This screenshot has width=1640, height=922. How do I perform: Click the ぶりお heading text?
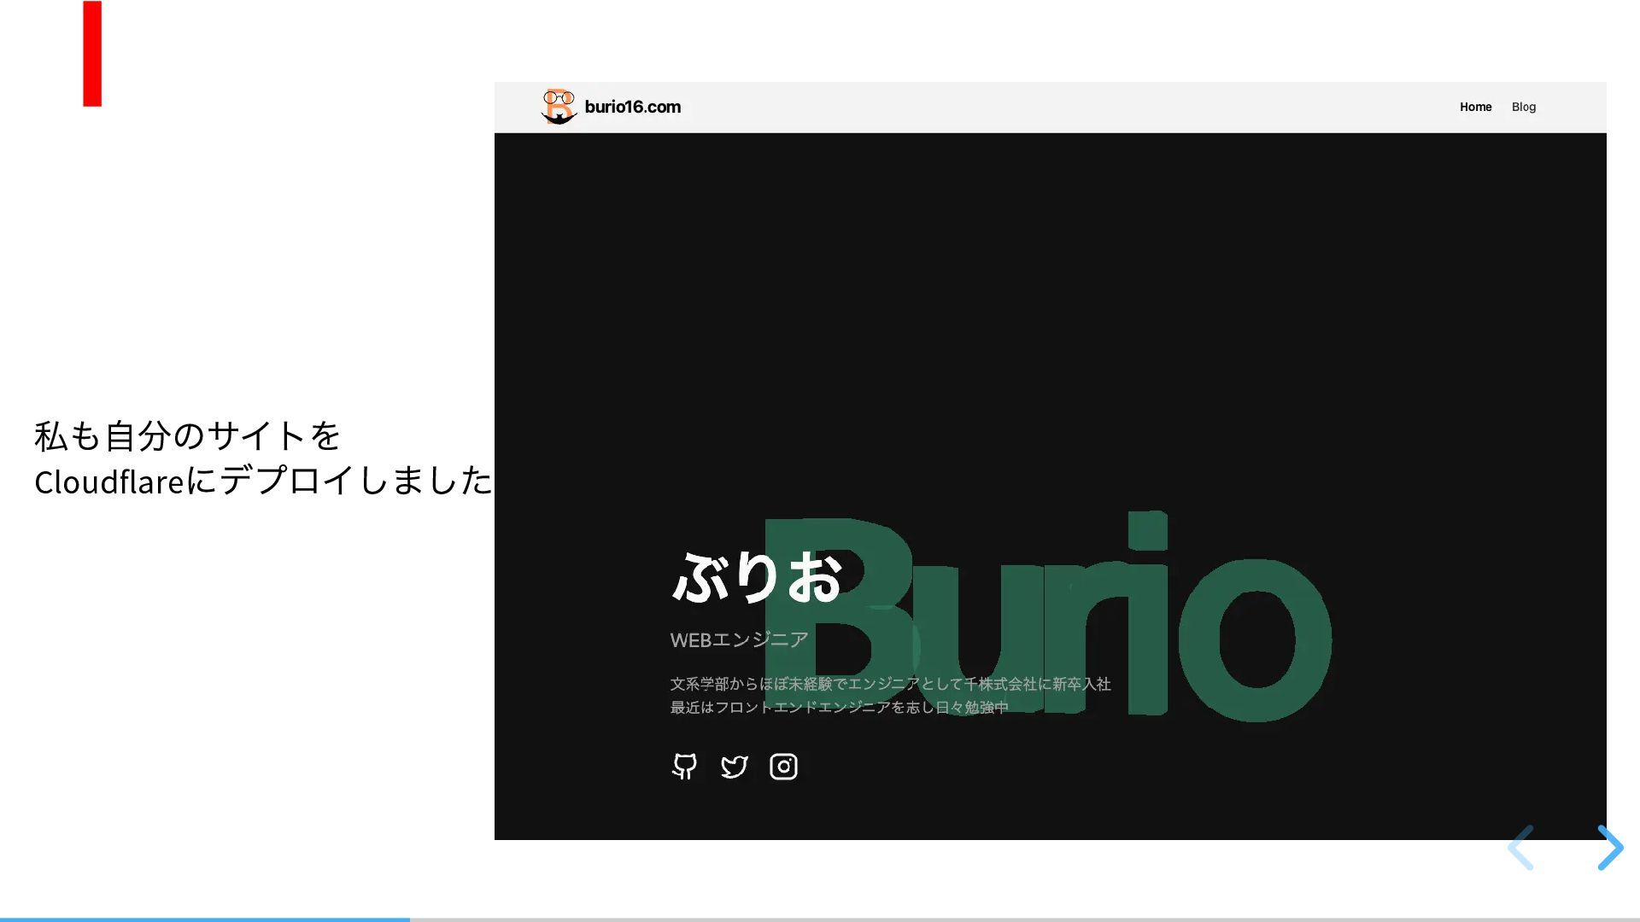(757, 577)
